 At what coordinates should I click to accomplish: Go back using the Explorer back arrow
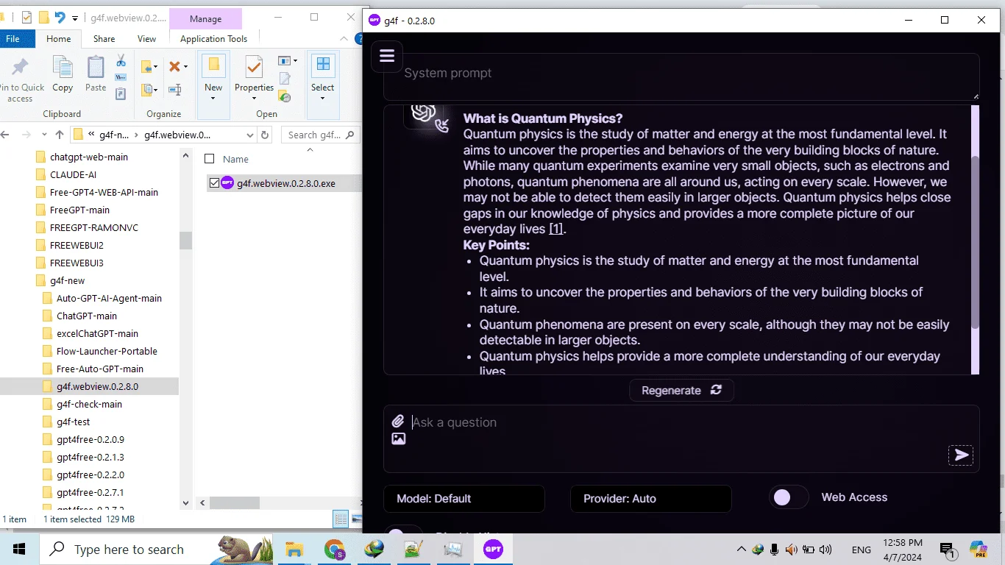click(5, 135)
